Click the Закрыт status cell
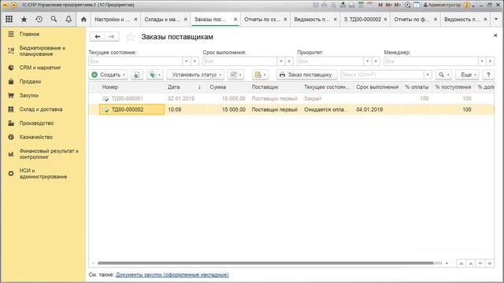This screenshot has height=283, width=504. tap(328, 98)
